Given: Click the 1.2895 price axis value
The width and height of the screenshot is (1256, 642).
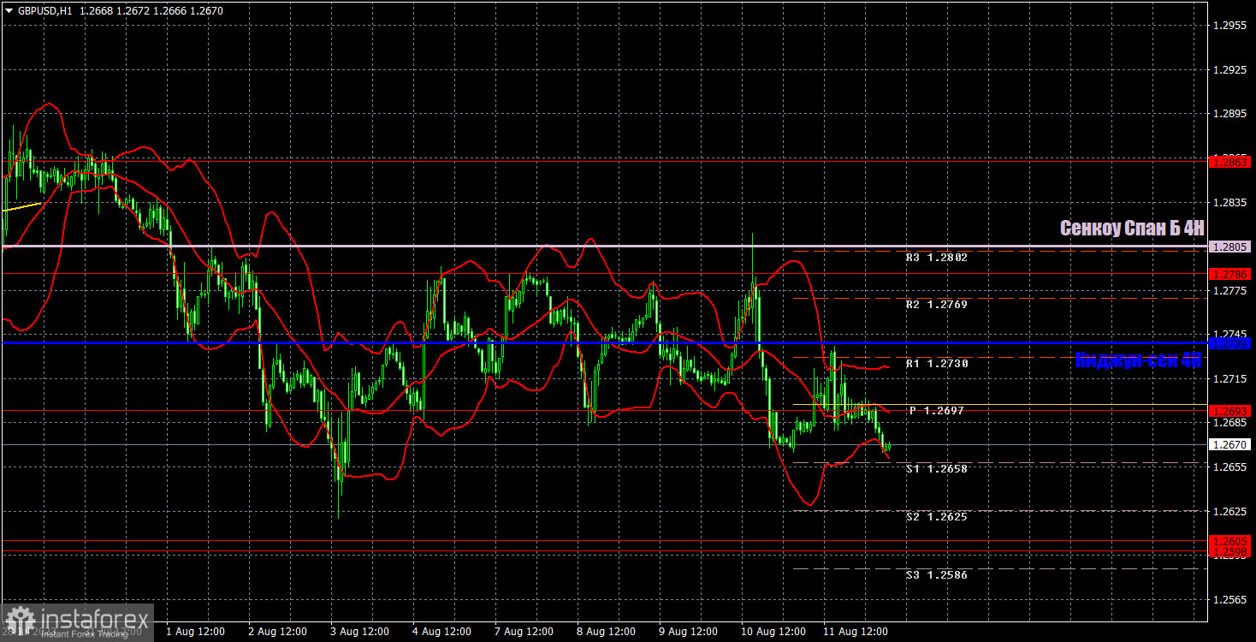Looking at the screenshot, I should tap(1231, 114).
